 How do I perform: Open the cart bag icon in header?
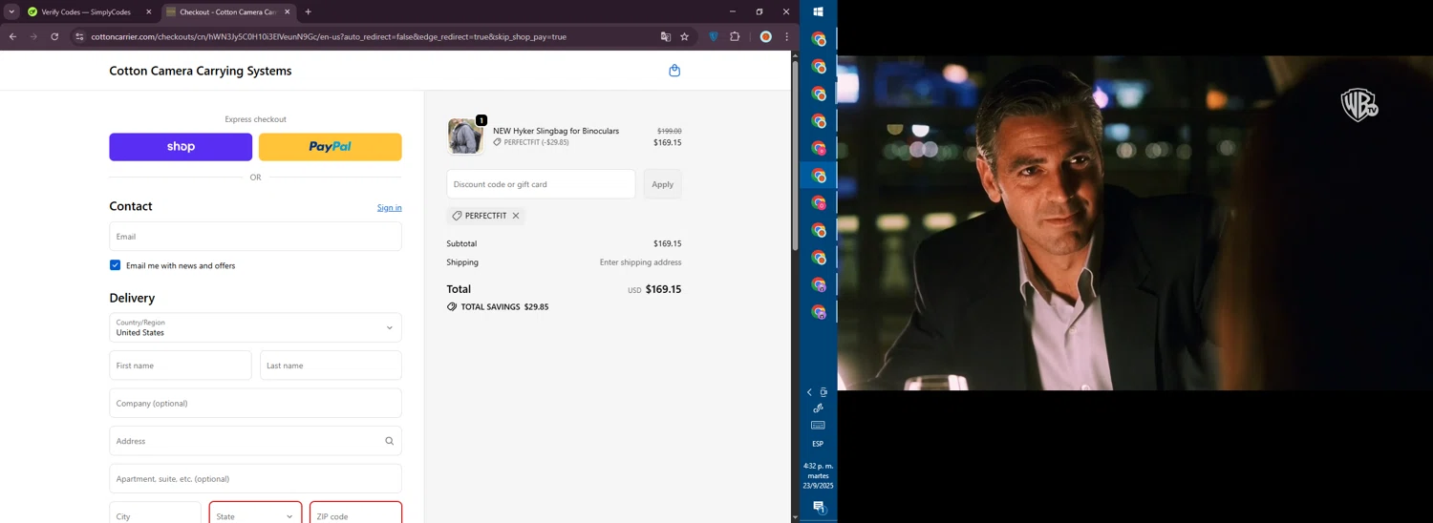pyautogui.click(x=674, y=71)
